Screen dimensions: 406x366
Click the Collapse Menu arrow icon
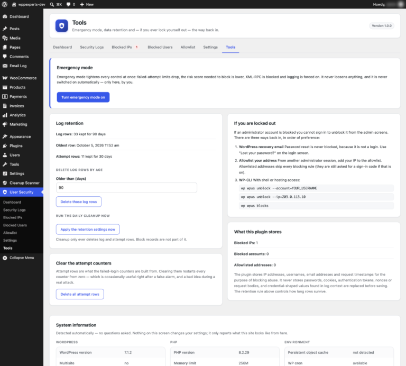[5, 258]
